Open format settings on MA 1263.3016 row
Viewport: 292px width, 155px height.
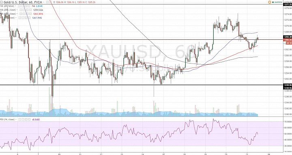click(x=24, y=14)
